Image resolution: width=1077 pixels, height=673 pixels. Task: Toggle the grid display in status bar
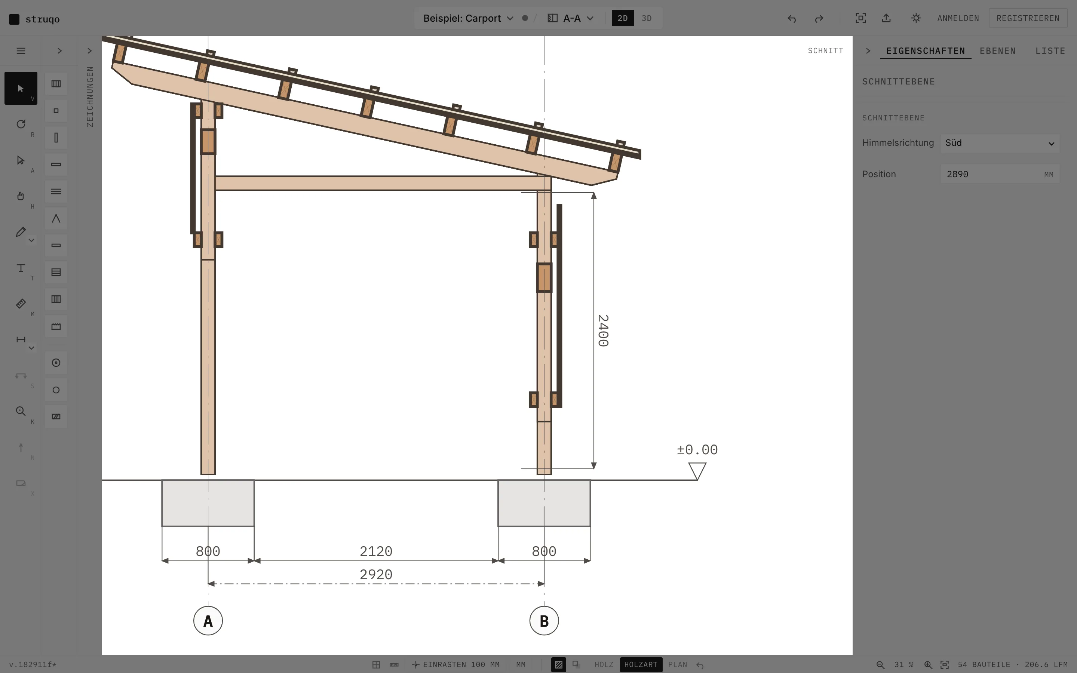click(x=376, y=664)
